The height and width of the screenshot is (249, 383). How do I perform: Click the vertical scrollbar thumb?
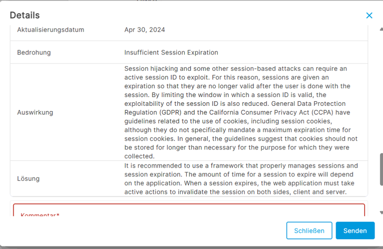coord(381,169)
